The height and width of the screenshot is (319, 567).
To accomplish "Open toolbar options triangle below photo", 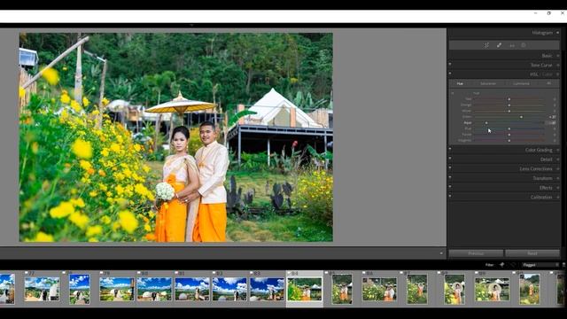I will (x=441, y=253).
